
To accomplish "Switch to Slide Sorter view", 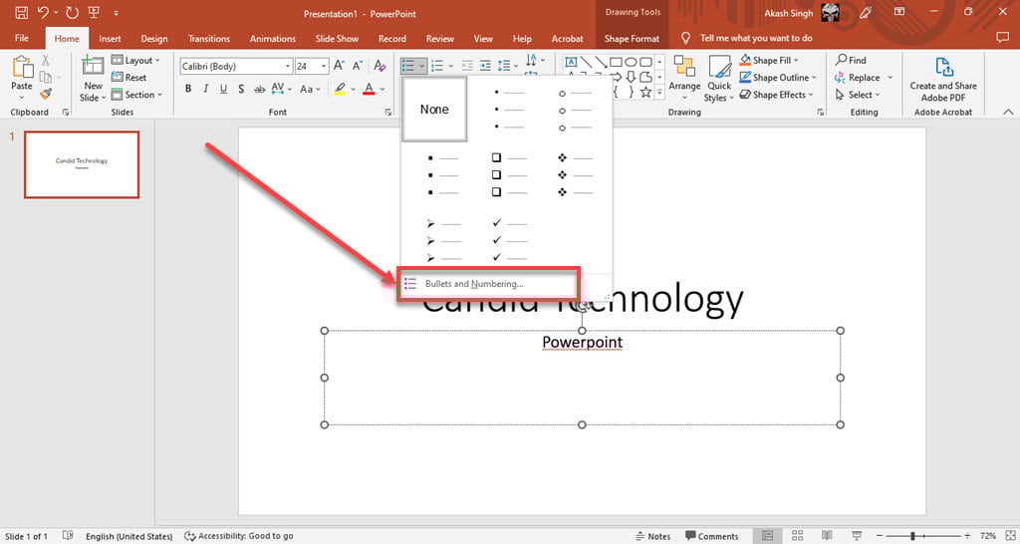I will pyautogui.click(x=797, y=536).
